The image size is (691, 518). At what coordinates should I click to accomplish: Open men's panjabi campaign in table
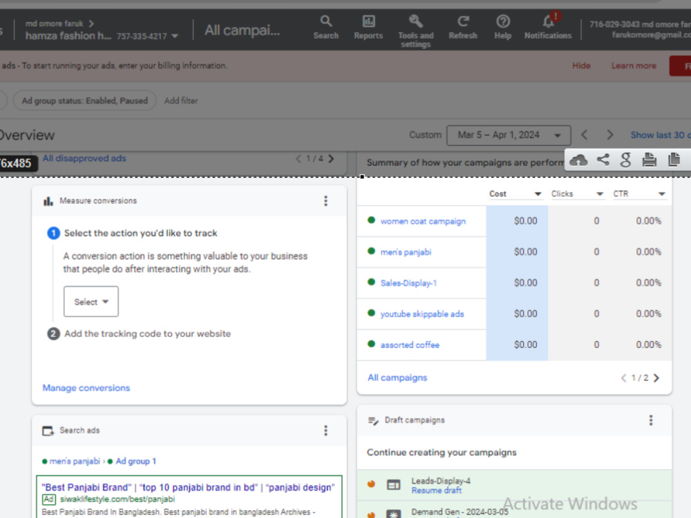coord(406,252)
